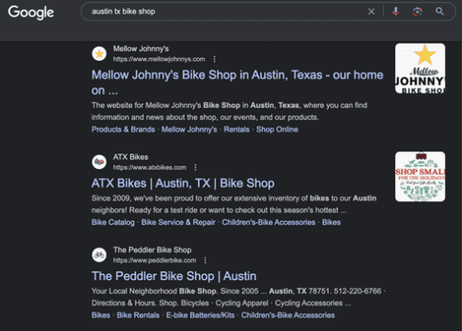This screenshot has height=331, width=462.
Task: Click the 'ATX Bikes' site name
Action: 131,157
